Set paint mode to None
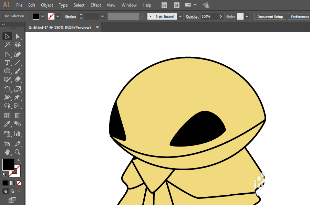This screenshot has width=310, height=205. click(19, 183)
